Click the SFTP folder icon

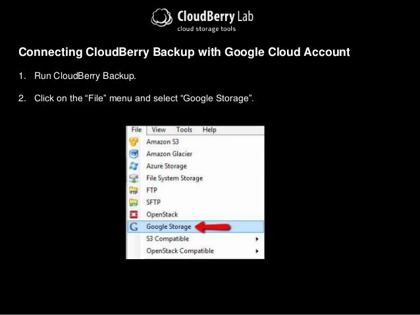click(x=134, y=203)
